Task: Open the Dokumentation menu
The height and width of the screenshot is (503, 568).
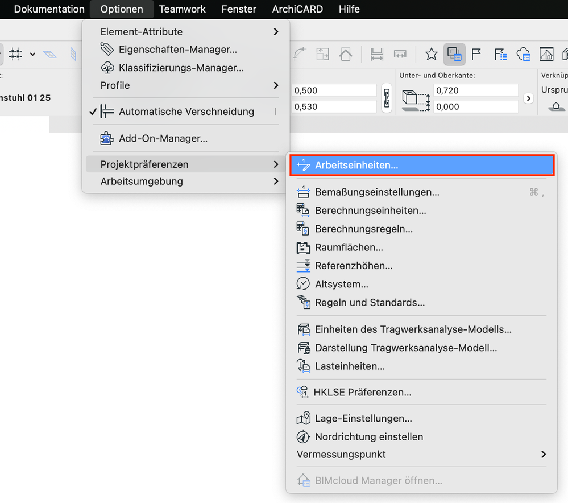Action: [49, 9]
